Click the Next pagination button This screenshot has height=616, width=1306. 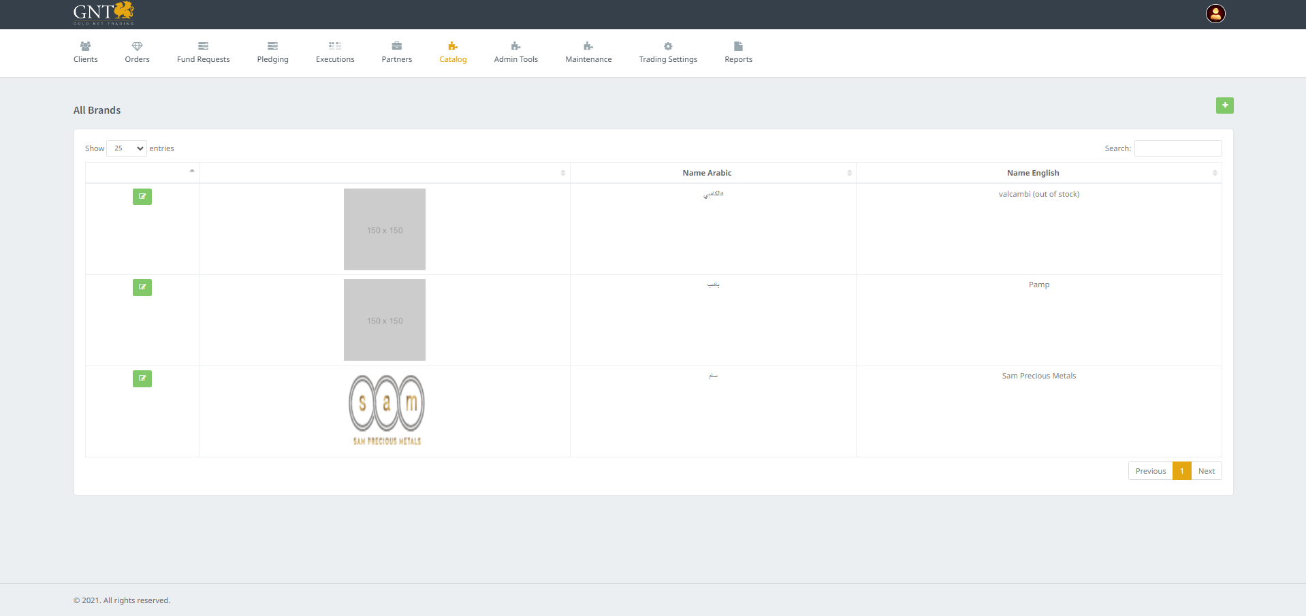coord(1206,471)
